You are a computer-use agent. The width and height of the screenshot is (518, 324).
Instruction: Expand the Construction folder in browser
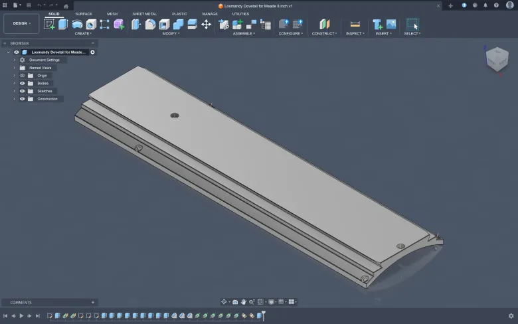tap(14, 99)
